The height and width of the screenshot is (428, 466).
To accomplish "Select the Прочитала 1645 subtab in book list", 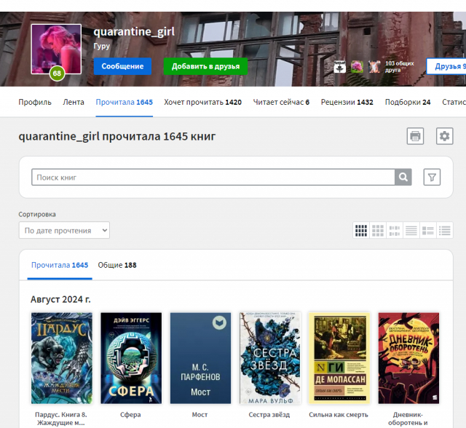I will (x=60, y=265).
